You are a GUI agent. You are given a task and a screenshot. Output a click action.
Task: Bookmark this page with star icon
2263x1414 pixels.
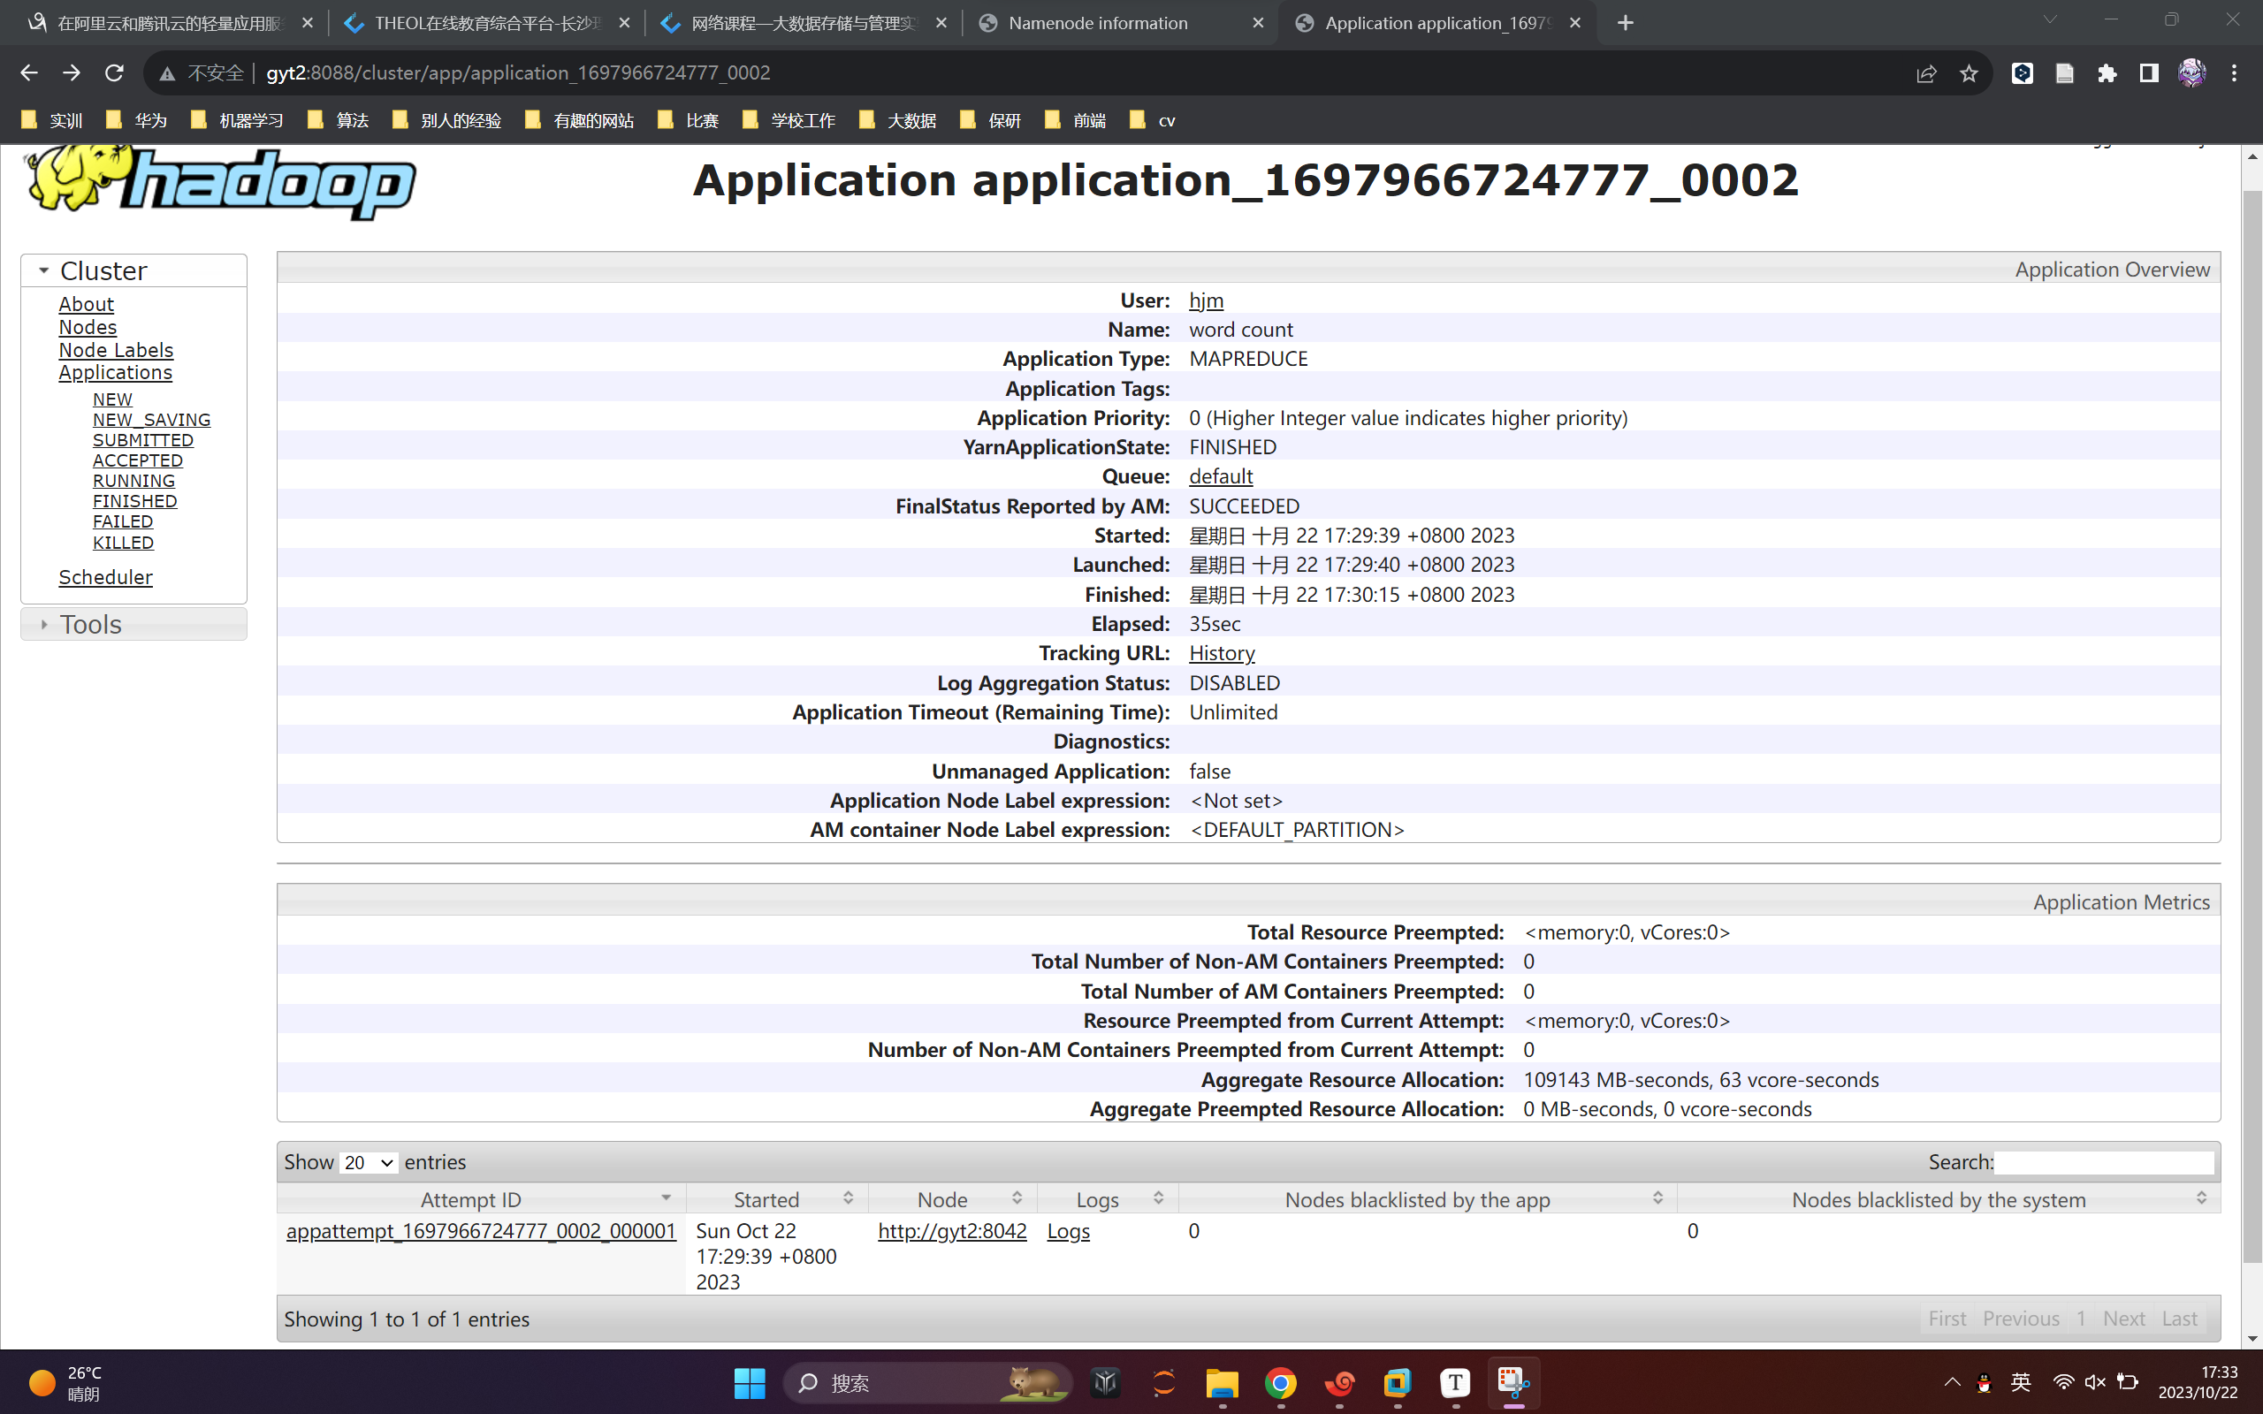(x=1969, y=73)
